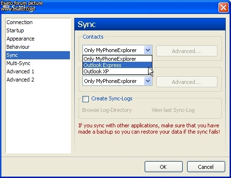Open Advanced 2 settings page

pyautogui.click(x=38, y=80)
